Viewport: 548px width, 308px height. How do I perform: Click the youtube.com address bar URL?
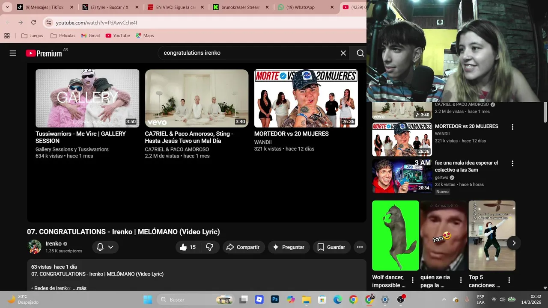tap(96, 23)
